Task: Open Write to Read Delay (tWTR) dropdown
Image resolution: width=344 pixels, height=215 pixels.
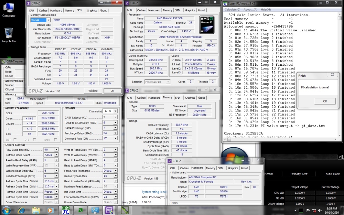Action: pos(56,171)
